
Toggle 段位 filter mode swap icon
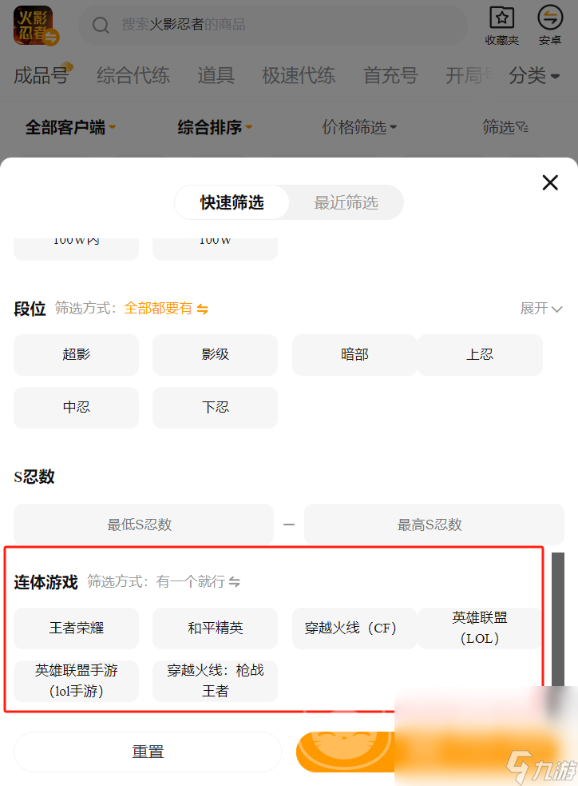(x=203, y=309)
